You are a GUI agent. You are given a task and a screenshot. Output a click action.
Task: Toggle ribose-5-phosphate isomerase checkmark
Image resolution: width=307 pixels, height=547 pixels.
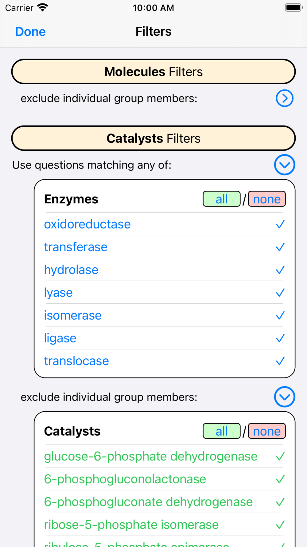(x=280, y=525)
